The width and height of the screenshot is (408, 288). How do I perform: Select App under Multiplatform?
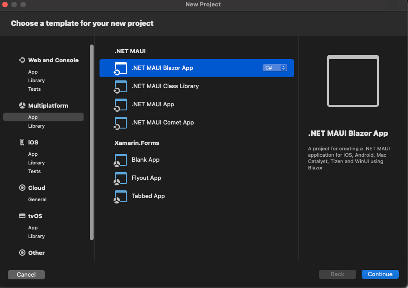[43, 117]
